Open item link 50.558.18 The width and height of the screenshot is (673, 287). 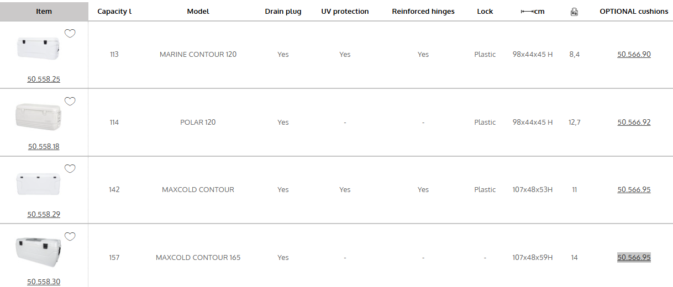click(44, 147)
